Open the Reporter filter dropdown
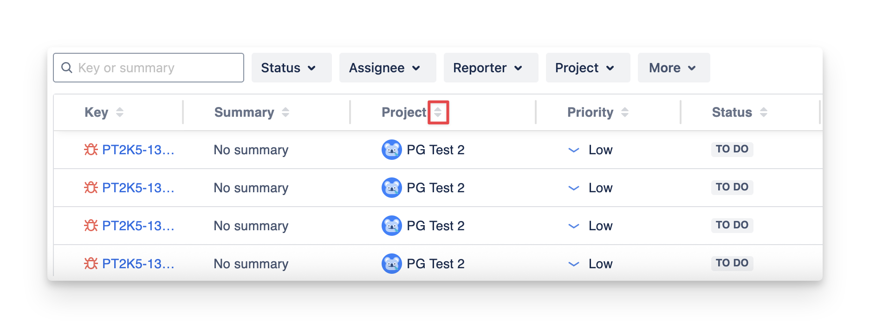The height and width of the screenshot is (328, 870). coord(490,68)
